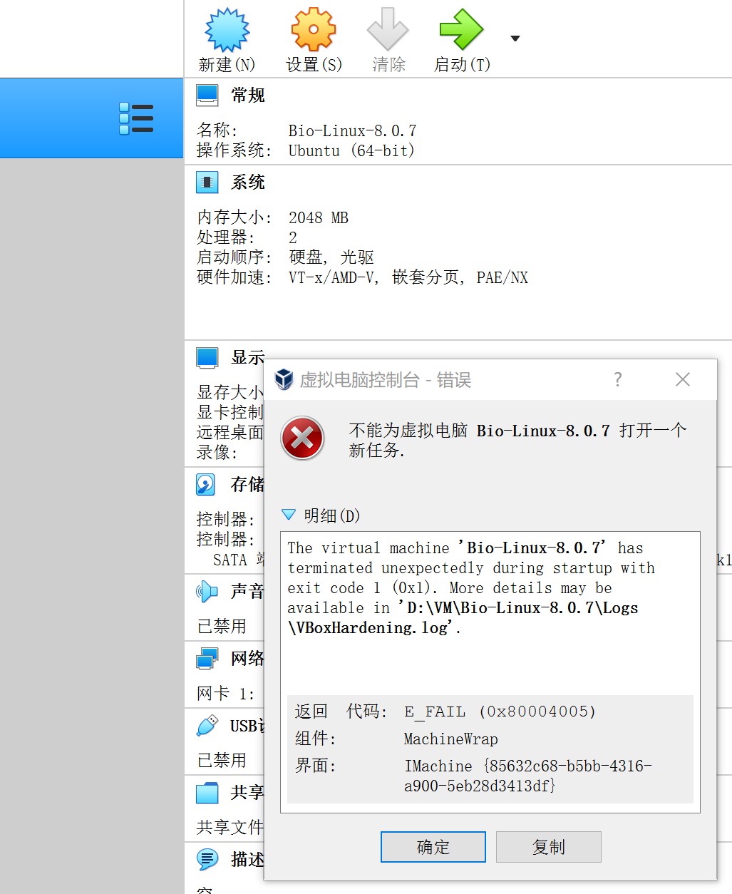The height and width of the screenshot is (894, 732).
Task: Click the Network (网络) section icon
Action: coord(207,658)
